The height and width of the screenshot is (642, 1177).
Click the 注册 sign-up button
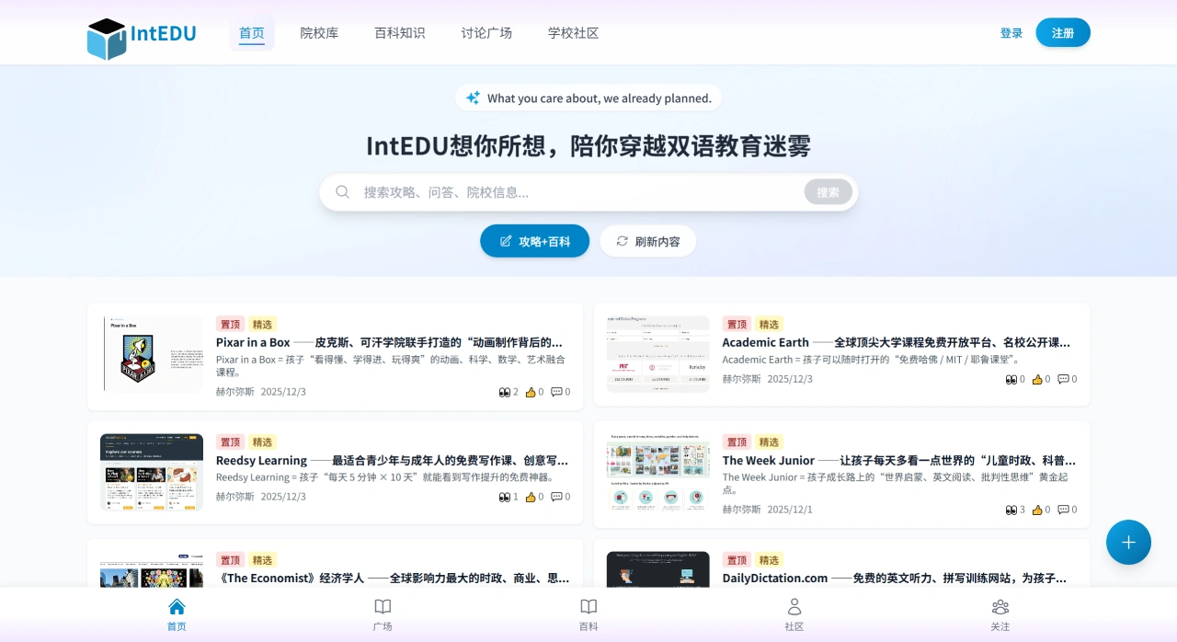pyautogui.click(x=1063, y=32)
